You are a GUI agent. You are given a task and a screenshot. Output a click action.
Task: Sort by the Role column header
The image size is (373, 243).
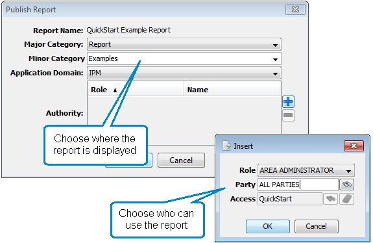tap(136, 90)
